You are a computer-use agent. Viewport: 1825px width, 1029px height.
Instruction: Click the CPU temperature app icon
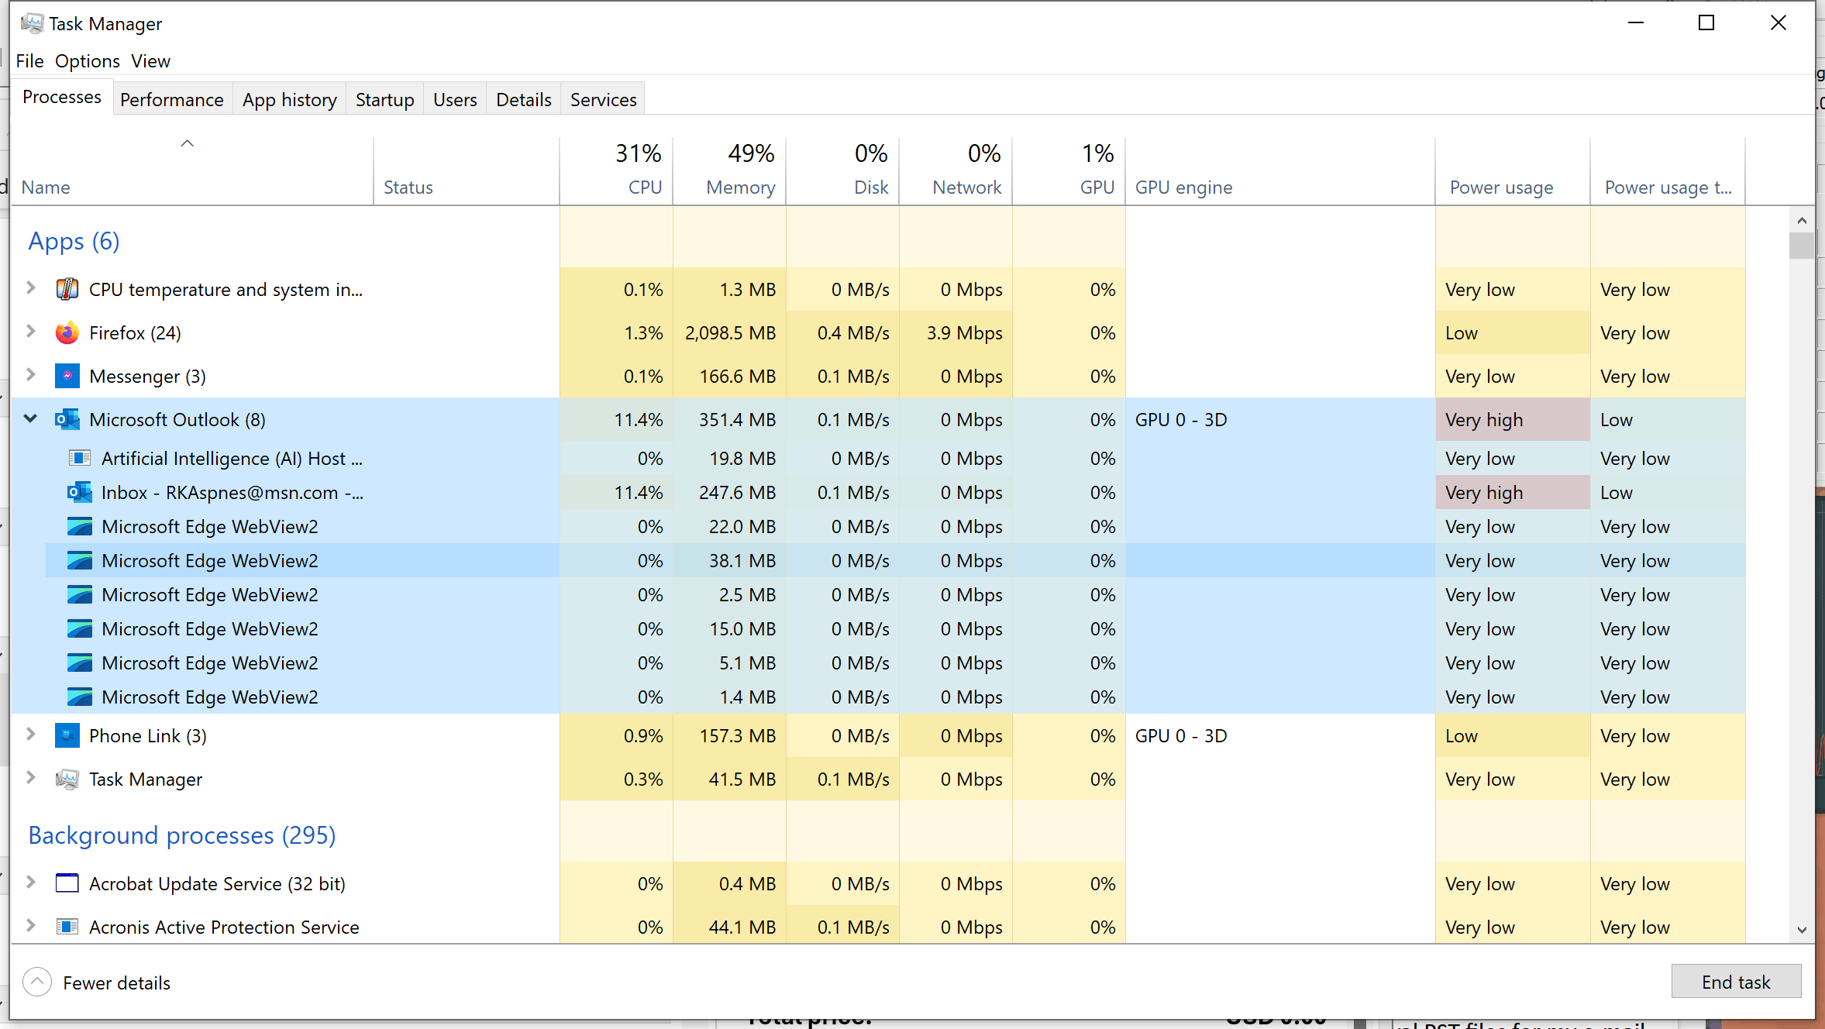click(67, 290)
